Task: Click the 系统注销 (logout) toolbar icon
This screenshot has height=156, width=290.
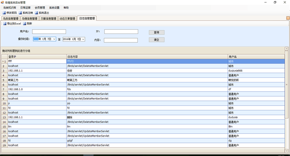Action: [x=20, y=13]
